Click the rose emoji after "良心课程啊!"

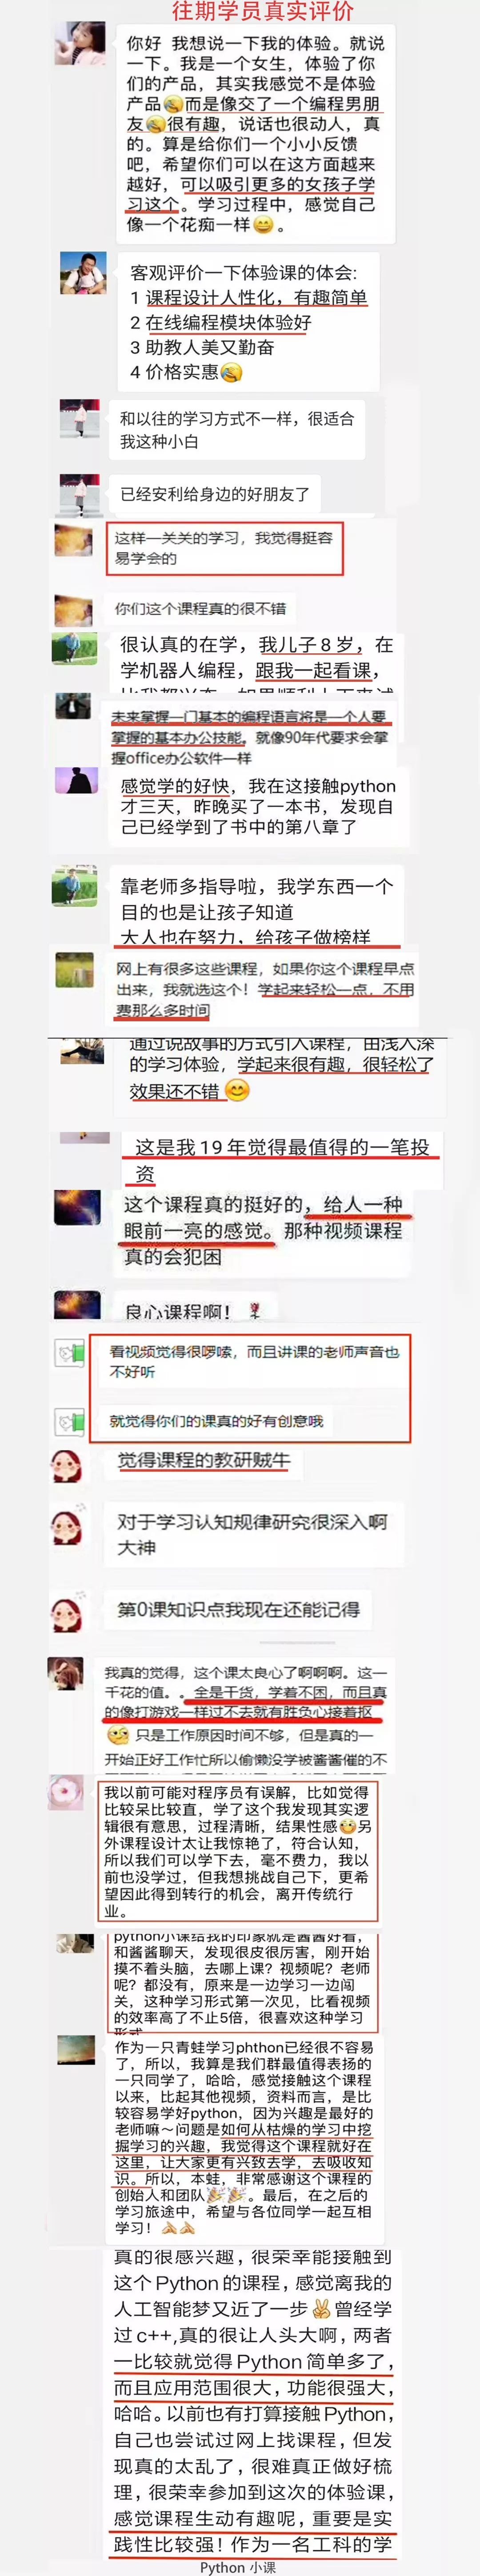(256, 1310)
